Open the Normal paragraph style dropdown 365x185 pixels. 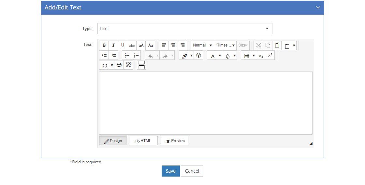(202, 45)
